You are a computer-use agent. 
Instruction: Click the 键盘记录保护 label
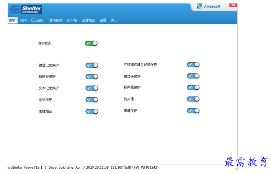(49, 65)
